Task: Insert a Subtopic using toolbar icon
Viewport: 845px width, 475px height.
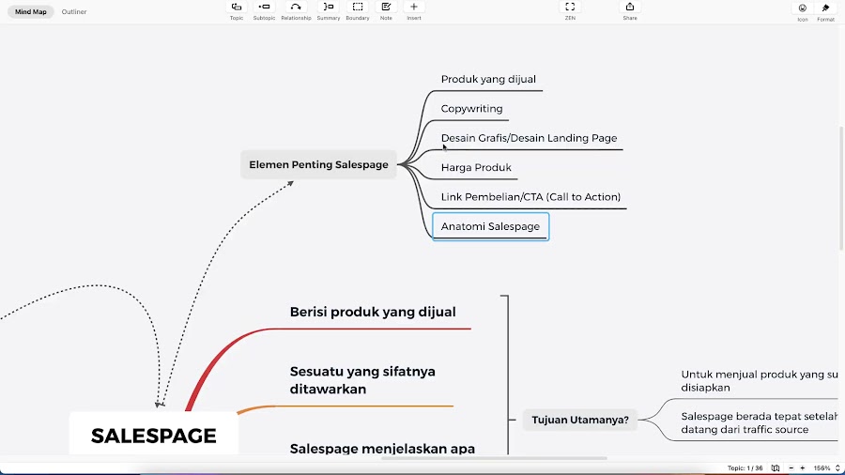Action: 264,10
